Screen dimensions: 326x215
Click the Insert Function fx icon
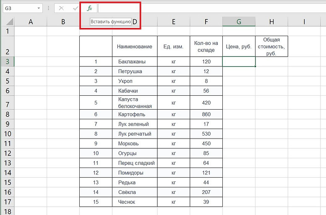89,8
